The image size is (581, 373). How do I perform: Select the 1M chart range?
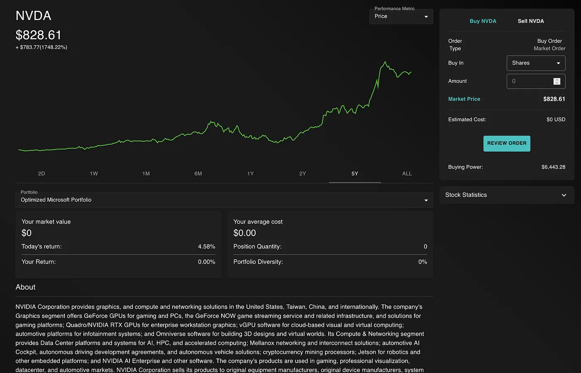pos(146,174)
